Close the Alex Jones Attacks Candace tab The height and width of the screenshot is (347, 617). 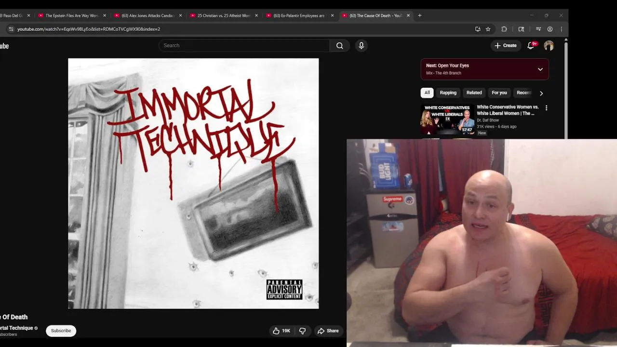coord(181,15)
